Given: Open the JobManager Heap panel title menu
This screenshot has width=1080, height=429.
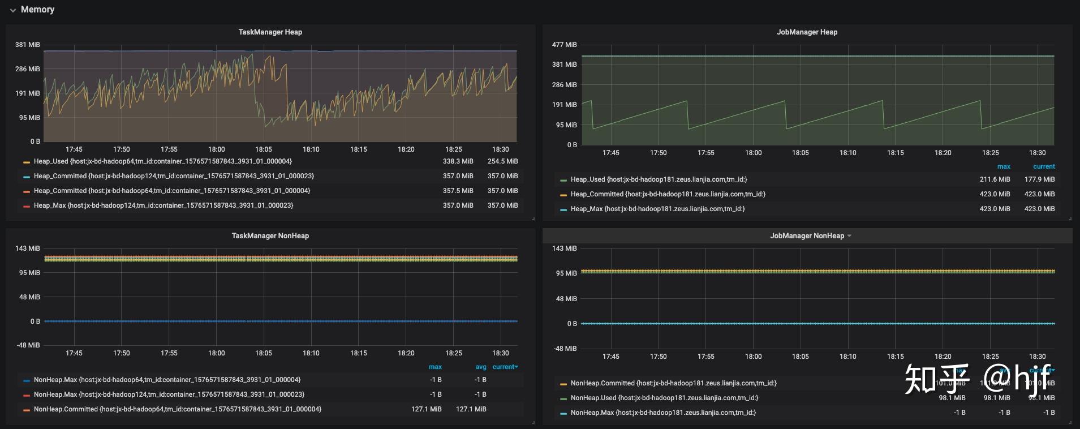Looking at the screenshot, I should pos(807,32).
